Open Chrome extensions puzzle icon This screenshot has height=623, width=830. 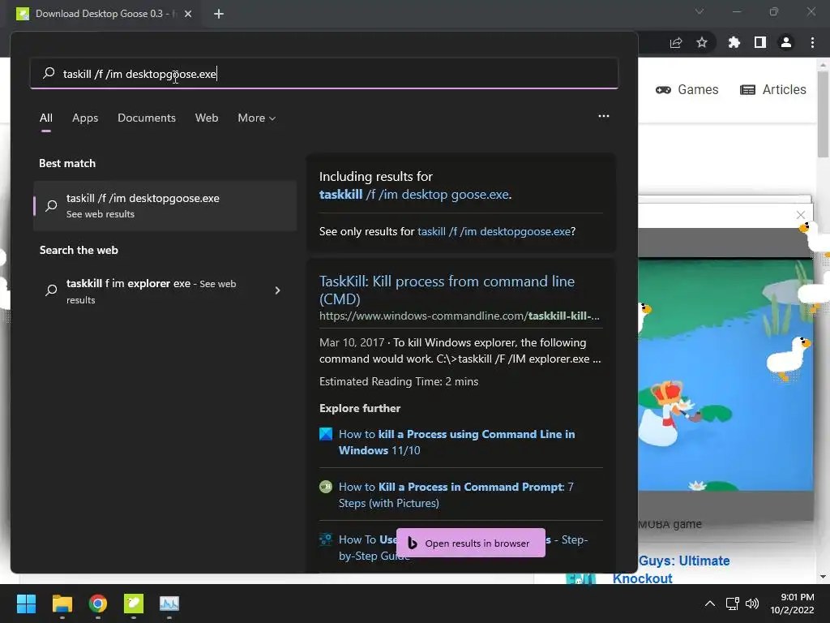[x=734, y=42]
